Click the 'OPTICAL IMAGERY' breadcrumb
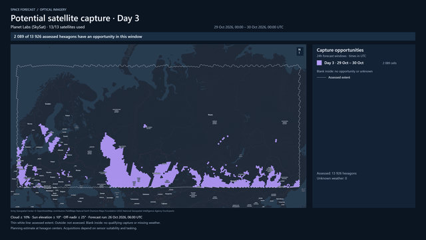Screen dimensions: 426x240 [53, 9]
